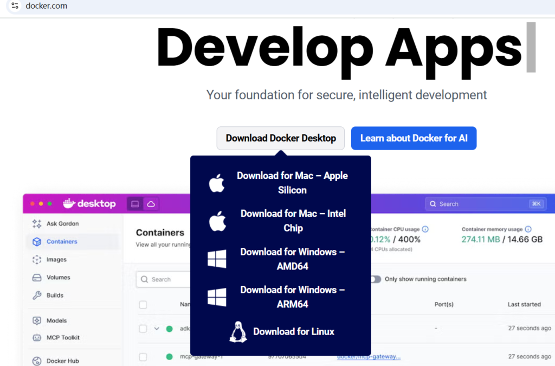Check the select-all containers header checkbox

pos(143,305)
